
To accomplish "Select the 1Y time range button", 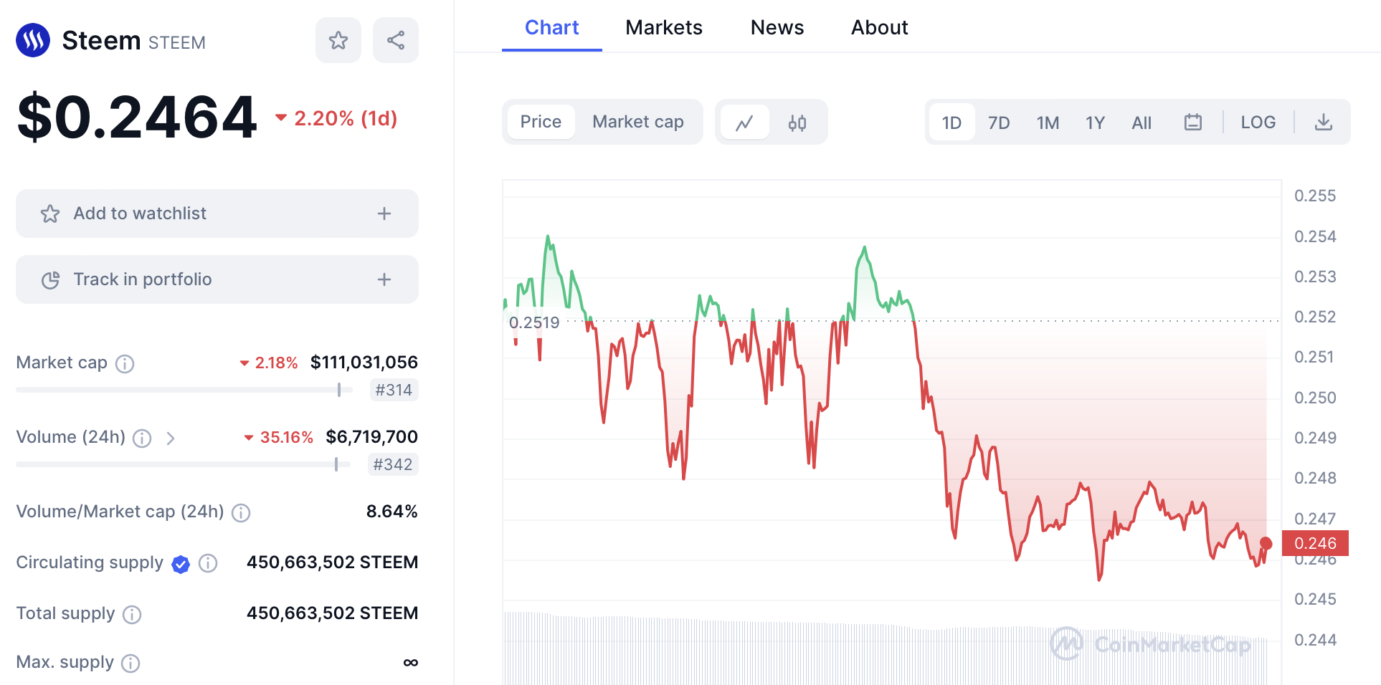I will coord(1095,123).
